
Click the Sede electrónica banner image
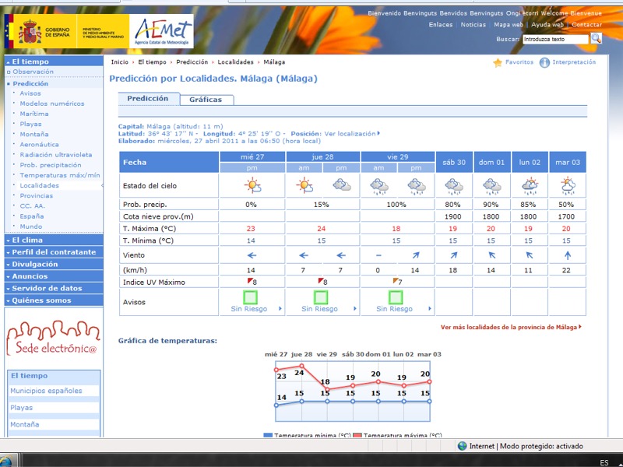[x=53, y=339]
